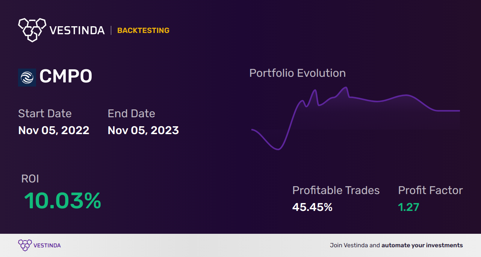Click the VESTINDA header brand name

click(x=77, y=30)
